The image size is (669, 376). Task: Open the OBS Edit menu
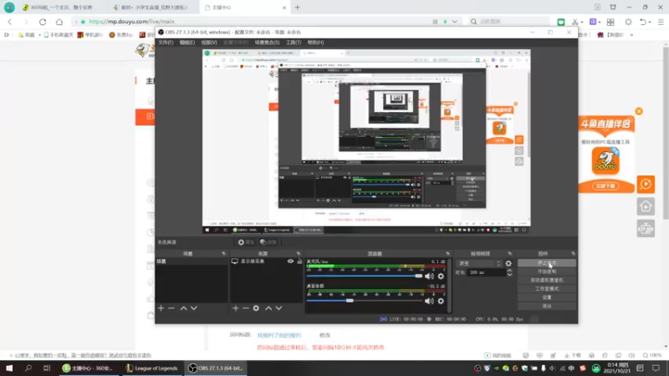[186, 43]
